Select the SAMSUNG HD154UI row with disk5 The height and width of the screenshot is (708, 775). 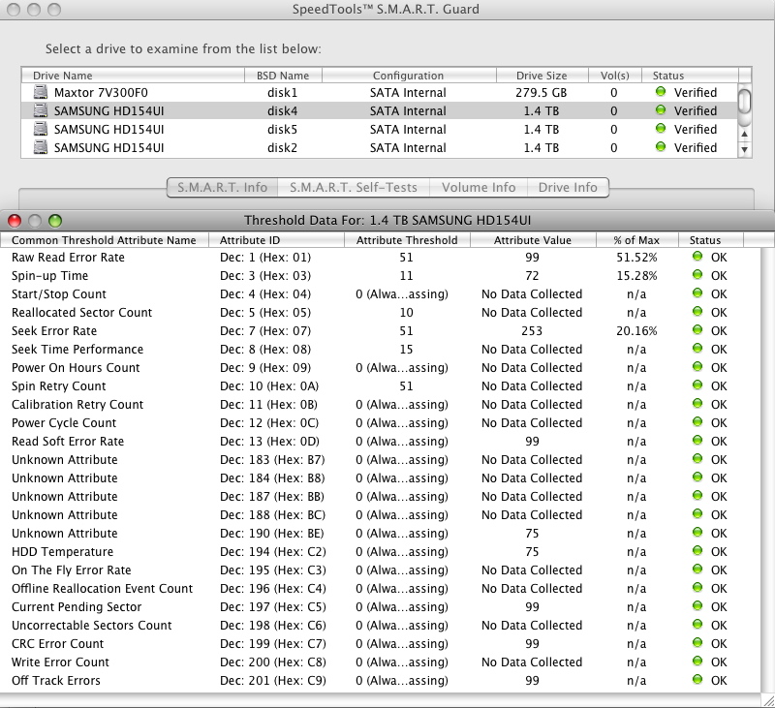[x=380, y=129]
